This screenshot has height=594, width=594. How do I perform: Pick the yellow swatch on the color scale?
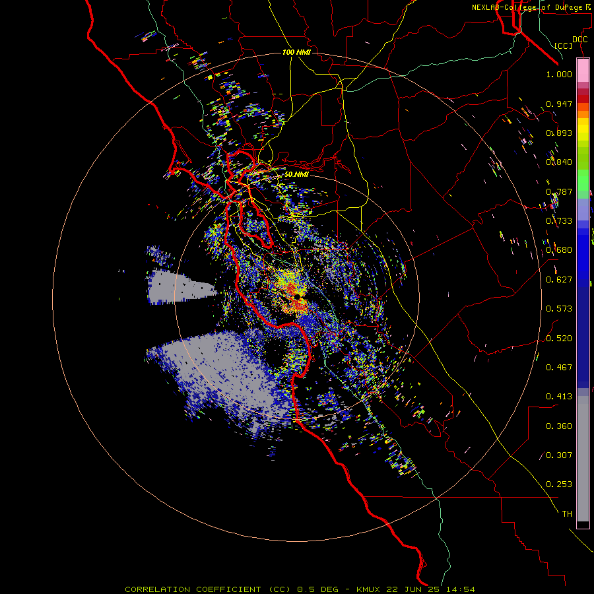pyautogui.click(x=583, y=129)
